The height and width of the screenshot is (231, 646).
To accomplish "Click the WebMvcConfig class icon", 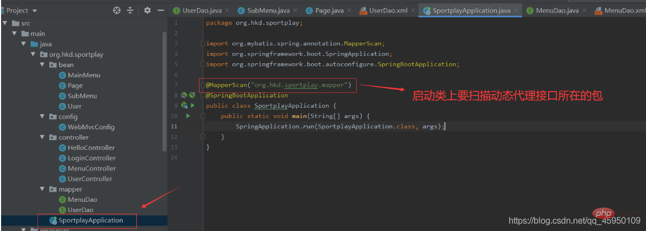I will [x=62, y=127].
